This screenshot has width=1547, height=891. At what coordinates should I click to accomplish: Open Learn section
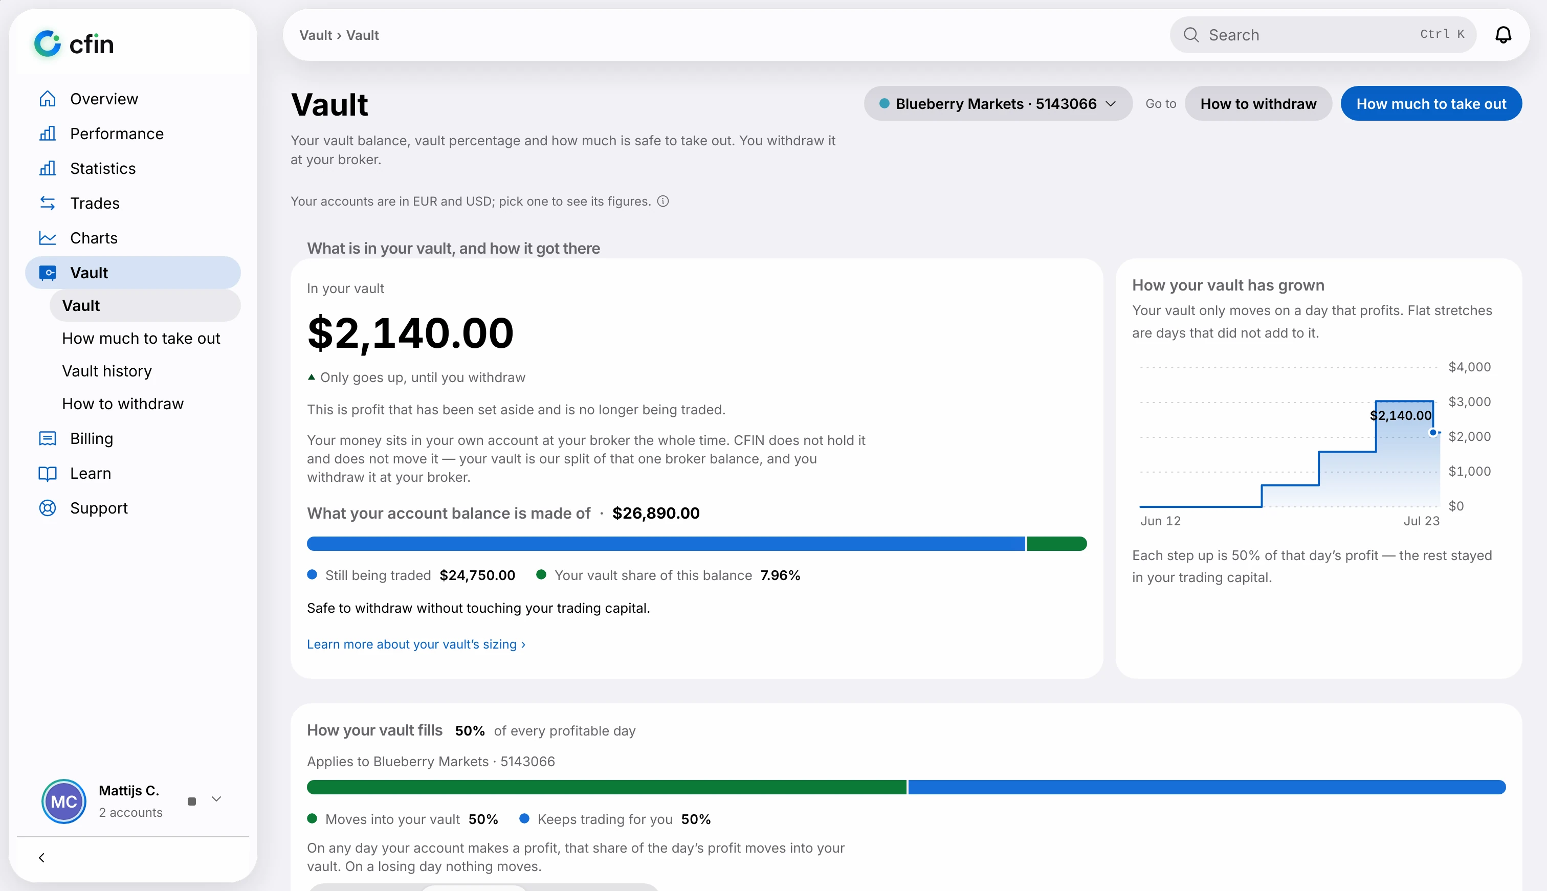click(x=133, y=473)
